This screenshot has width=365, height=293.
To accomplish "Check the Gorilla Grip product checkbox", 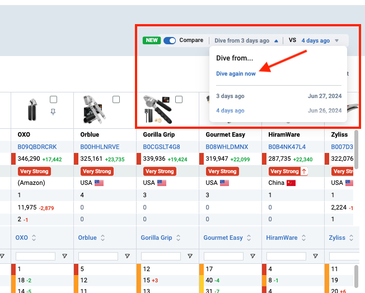I will pos(179,100).
